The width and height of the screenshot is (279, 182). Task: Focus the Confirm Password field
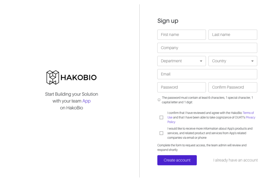click(x=233, y=87)
